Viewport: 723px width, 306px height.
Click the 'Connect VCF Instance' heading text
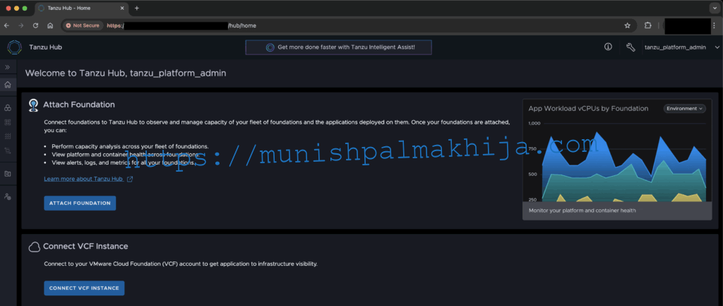tap(85, 247)
